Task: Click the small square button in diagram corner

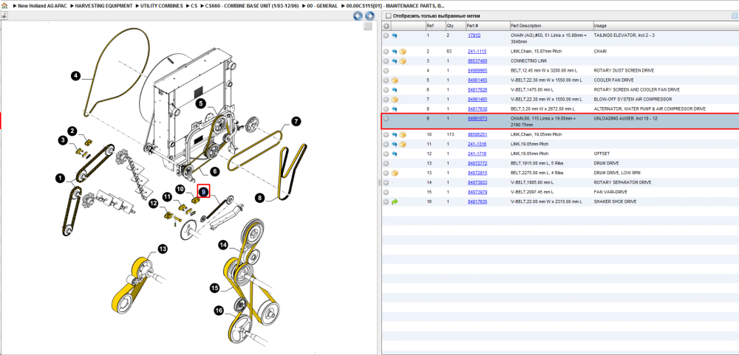Action: pyautogui.click(x=367, y=27)
